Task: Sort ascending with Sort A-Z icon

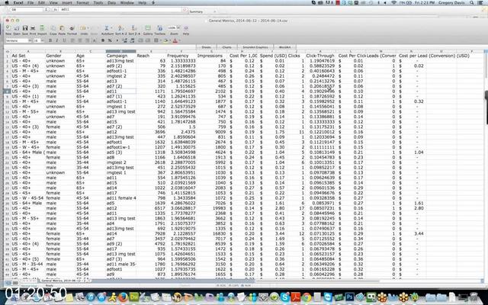Action: [120, 29]
